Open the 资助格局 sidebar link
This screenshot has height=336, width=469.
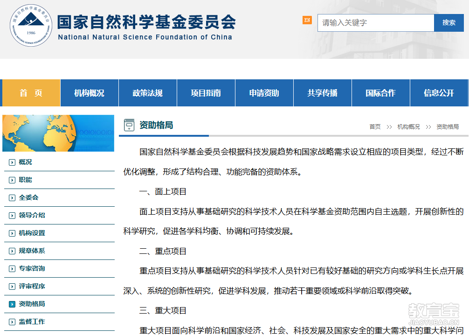(x=32, y=304)
